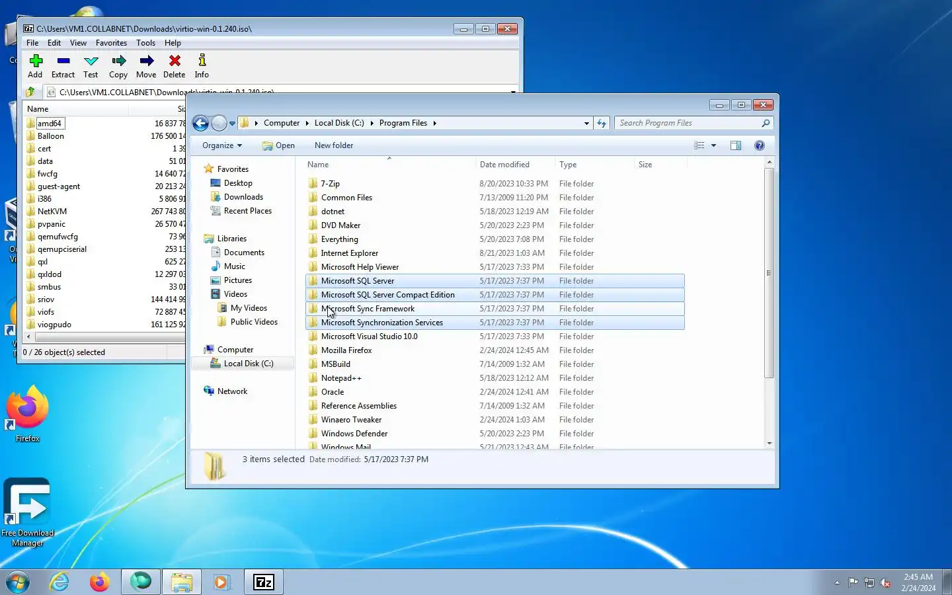Open Firefox from the taskbar
Image resolution: width=952 pixels, height=595 pixels.
coord(100,582)
